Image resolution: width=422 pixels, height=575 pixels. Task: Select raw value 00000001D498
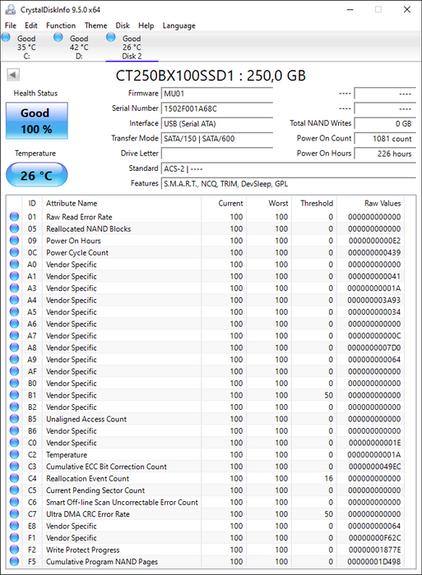coord(374,561)
